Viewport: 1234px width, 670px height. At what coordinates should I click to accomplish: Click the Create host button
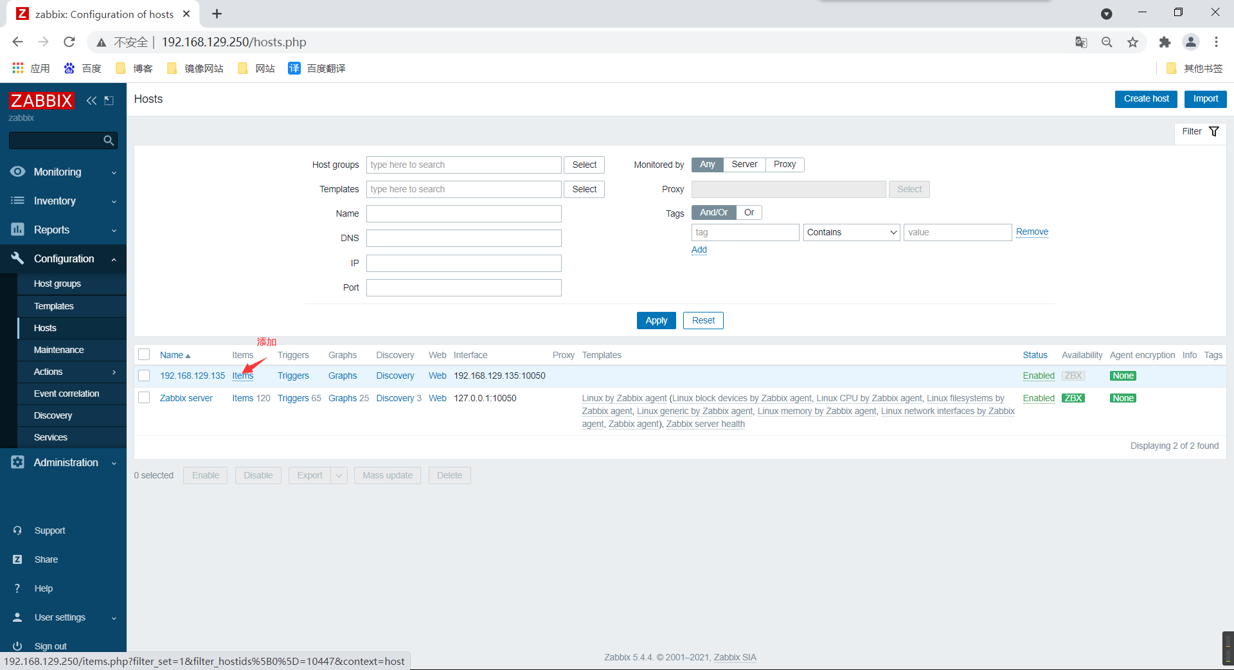pyautogui.click(x=1146, y=99)
